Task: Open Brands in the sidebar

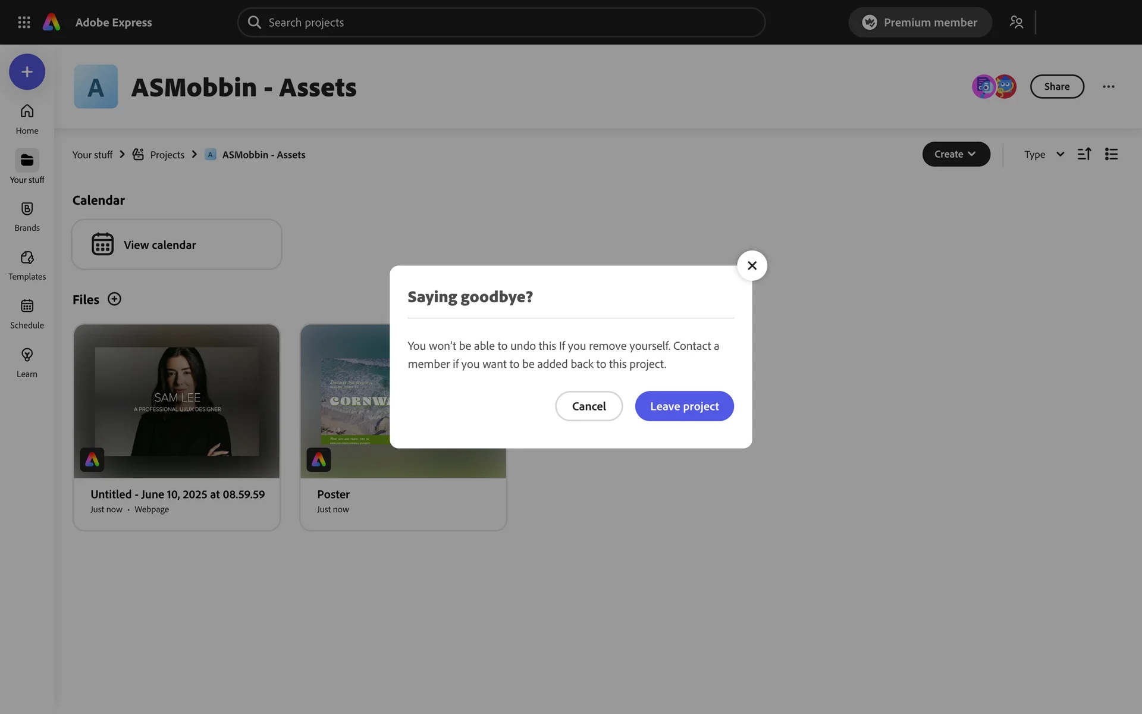Action: click(27, 217)
